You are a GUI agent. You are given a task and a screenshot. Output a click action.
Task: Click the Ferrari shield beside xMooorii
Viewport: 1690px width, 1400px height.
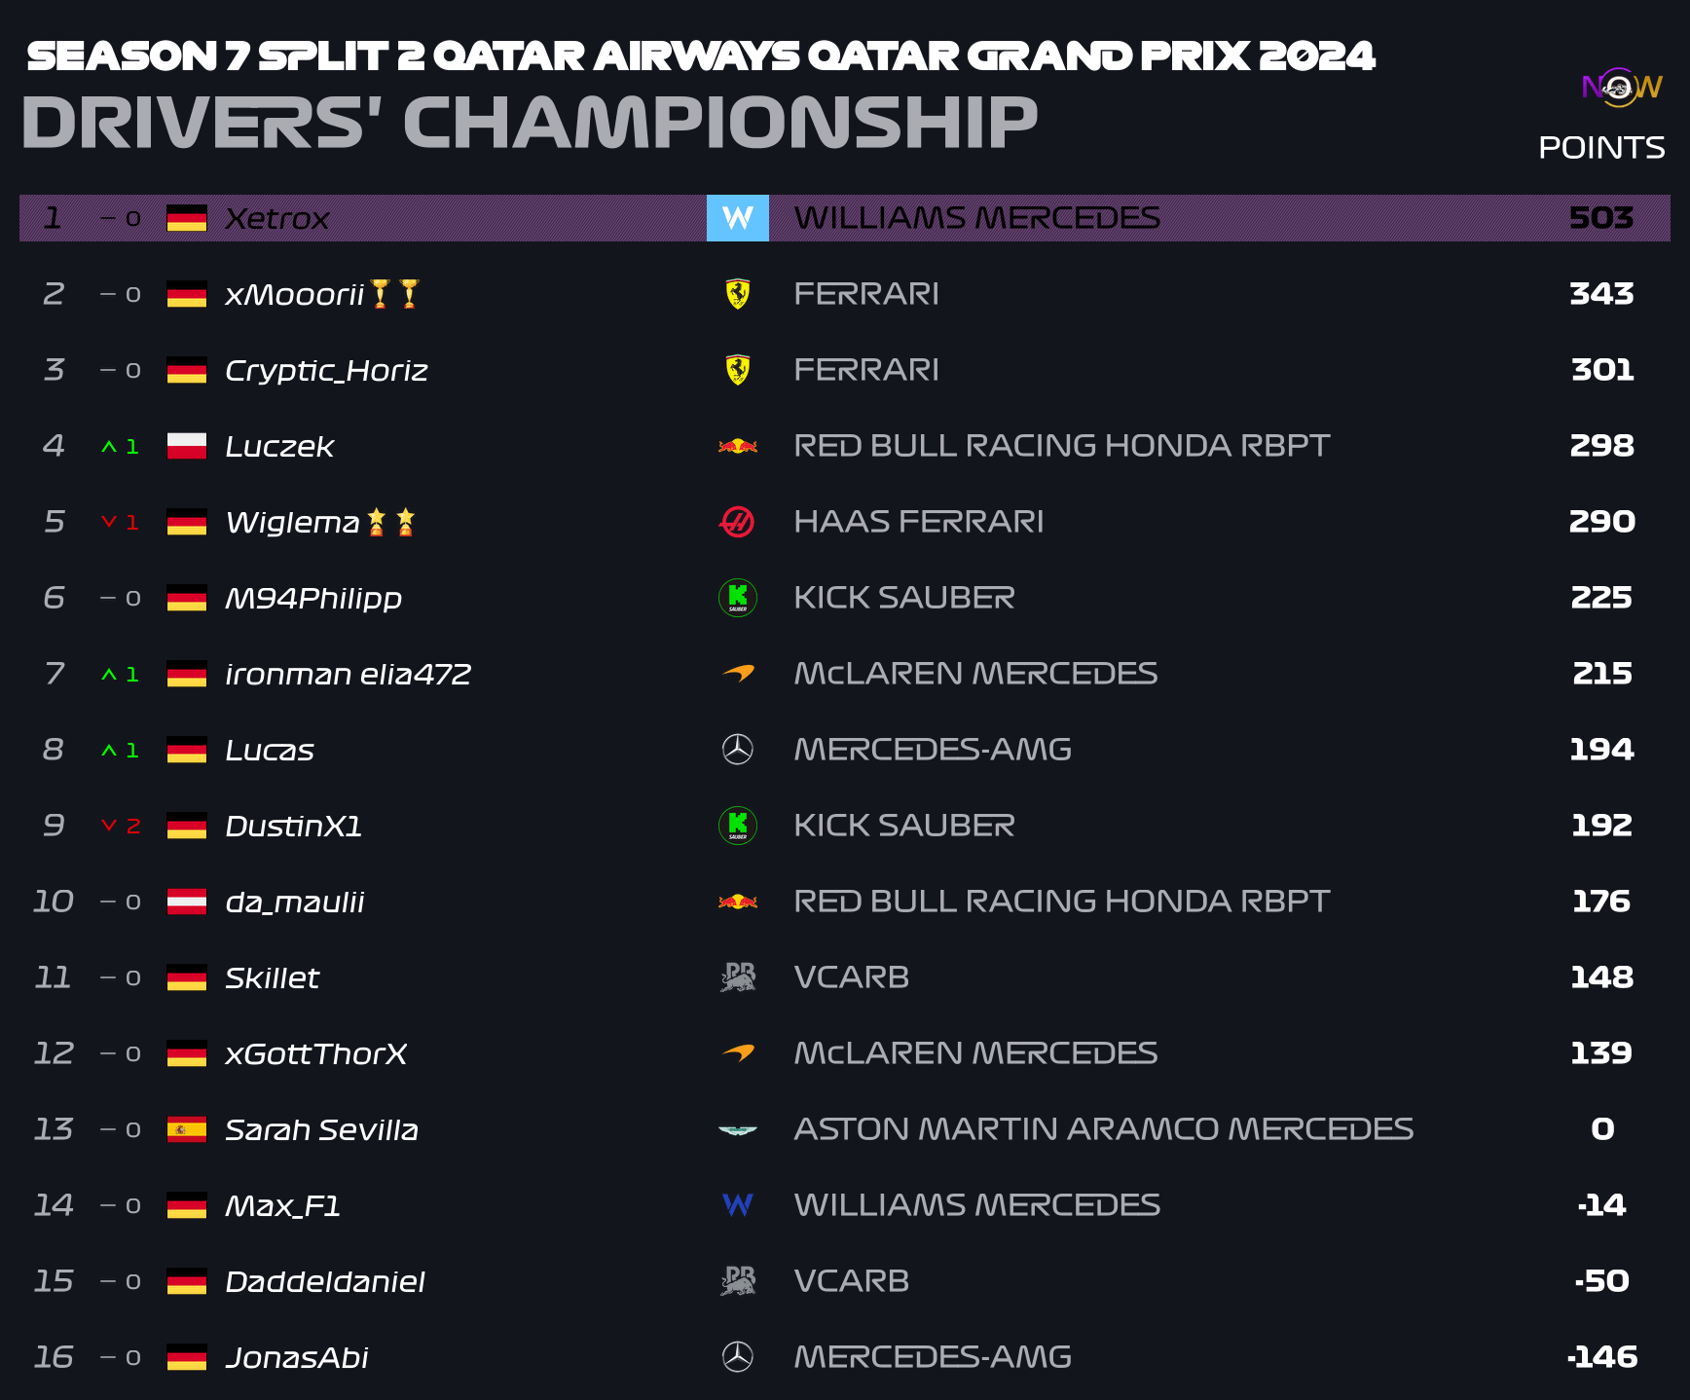pyautogui.click(x=738, y=294)
